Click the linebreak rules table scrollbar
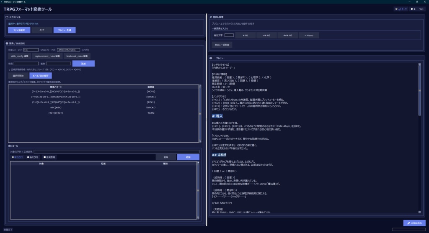This screenshot has height=233, width=429. coord(198,190)
